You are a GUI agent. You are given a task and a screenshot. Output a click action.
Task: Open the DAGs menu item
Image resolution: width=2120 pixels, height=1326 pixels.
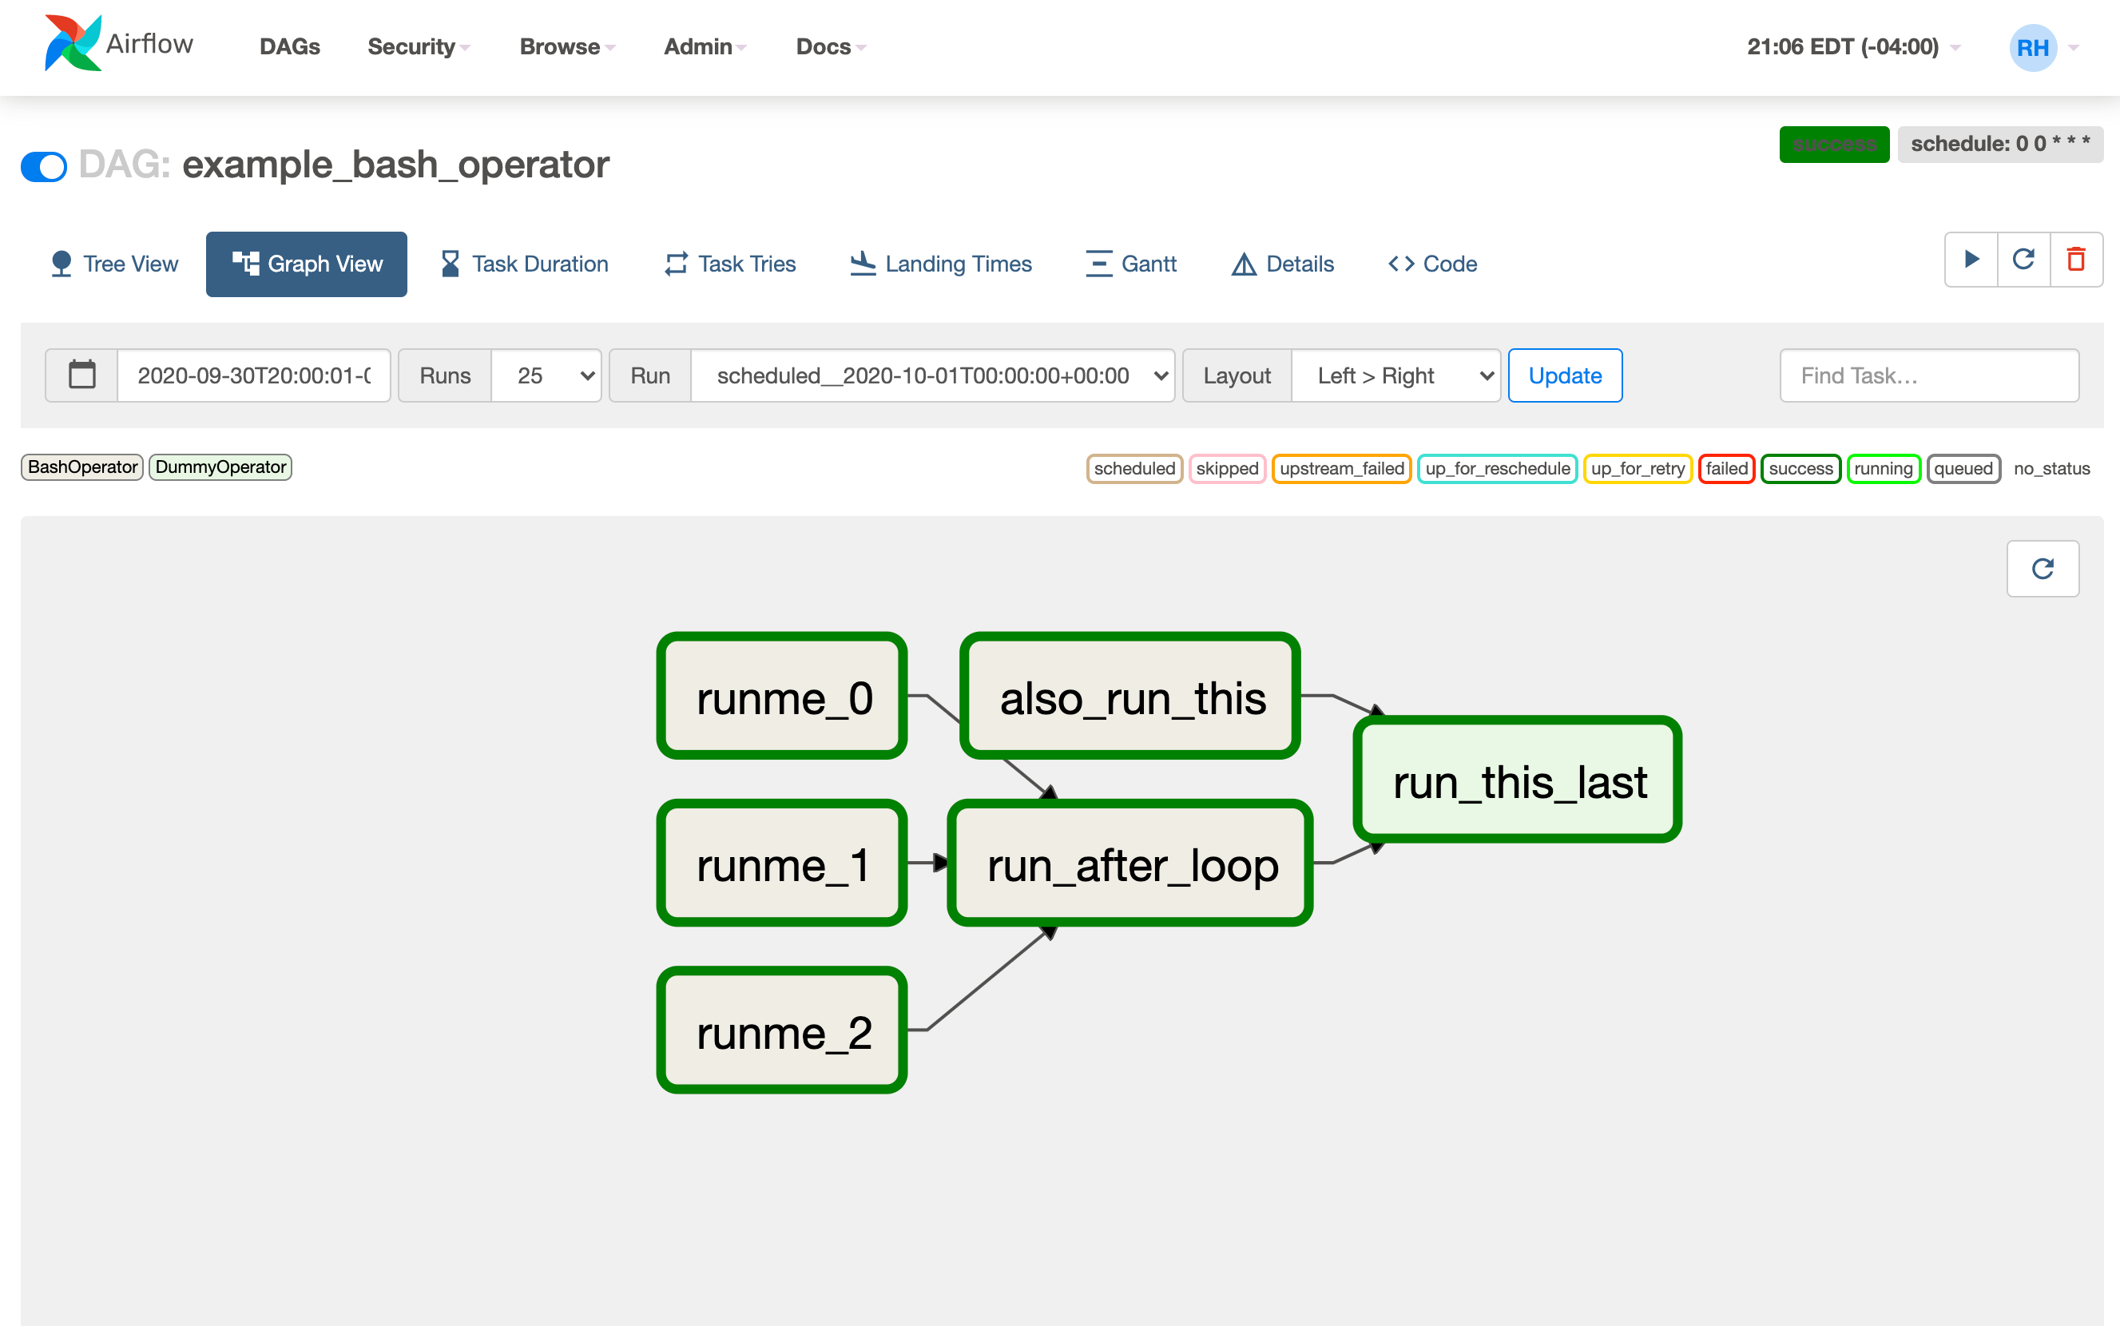coord(288,46)
